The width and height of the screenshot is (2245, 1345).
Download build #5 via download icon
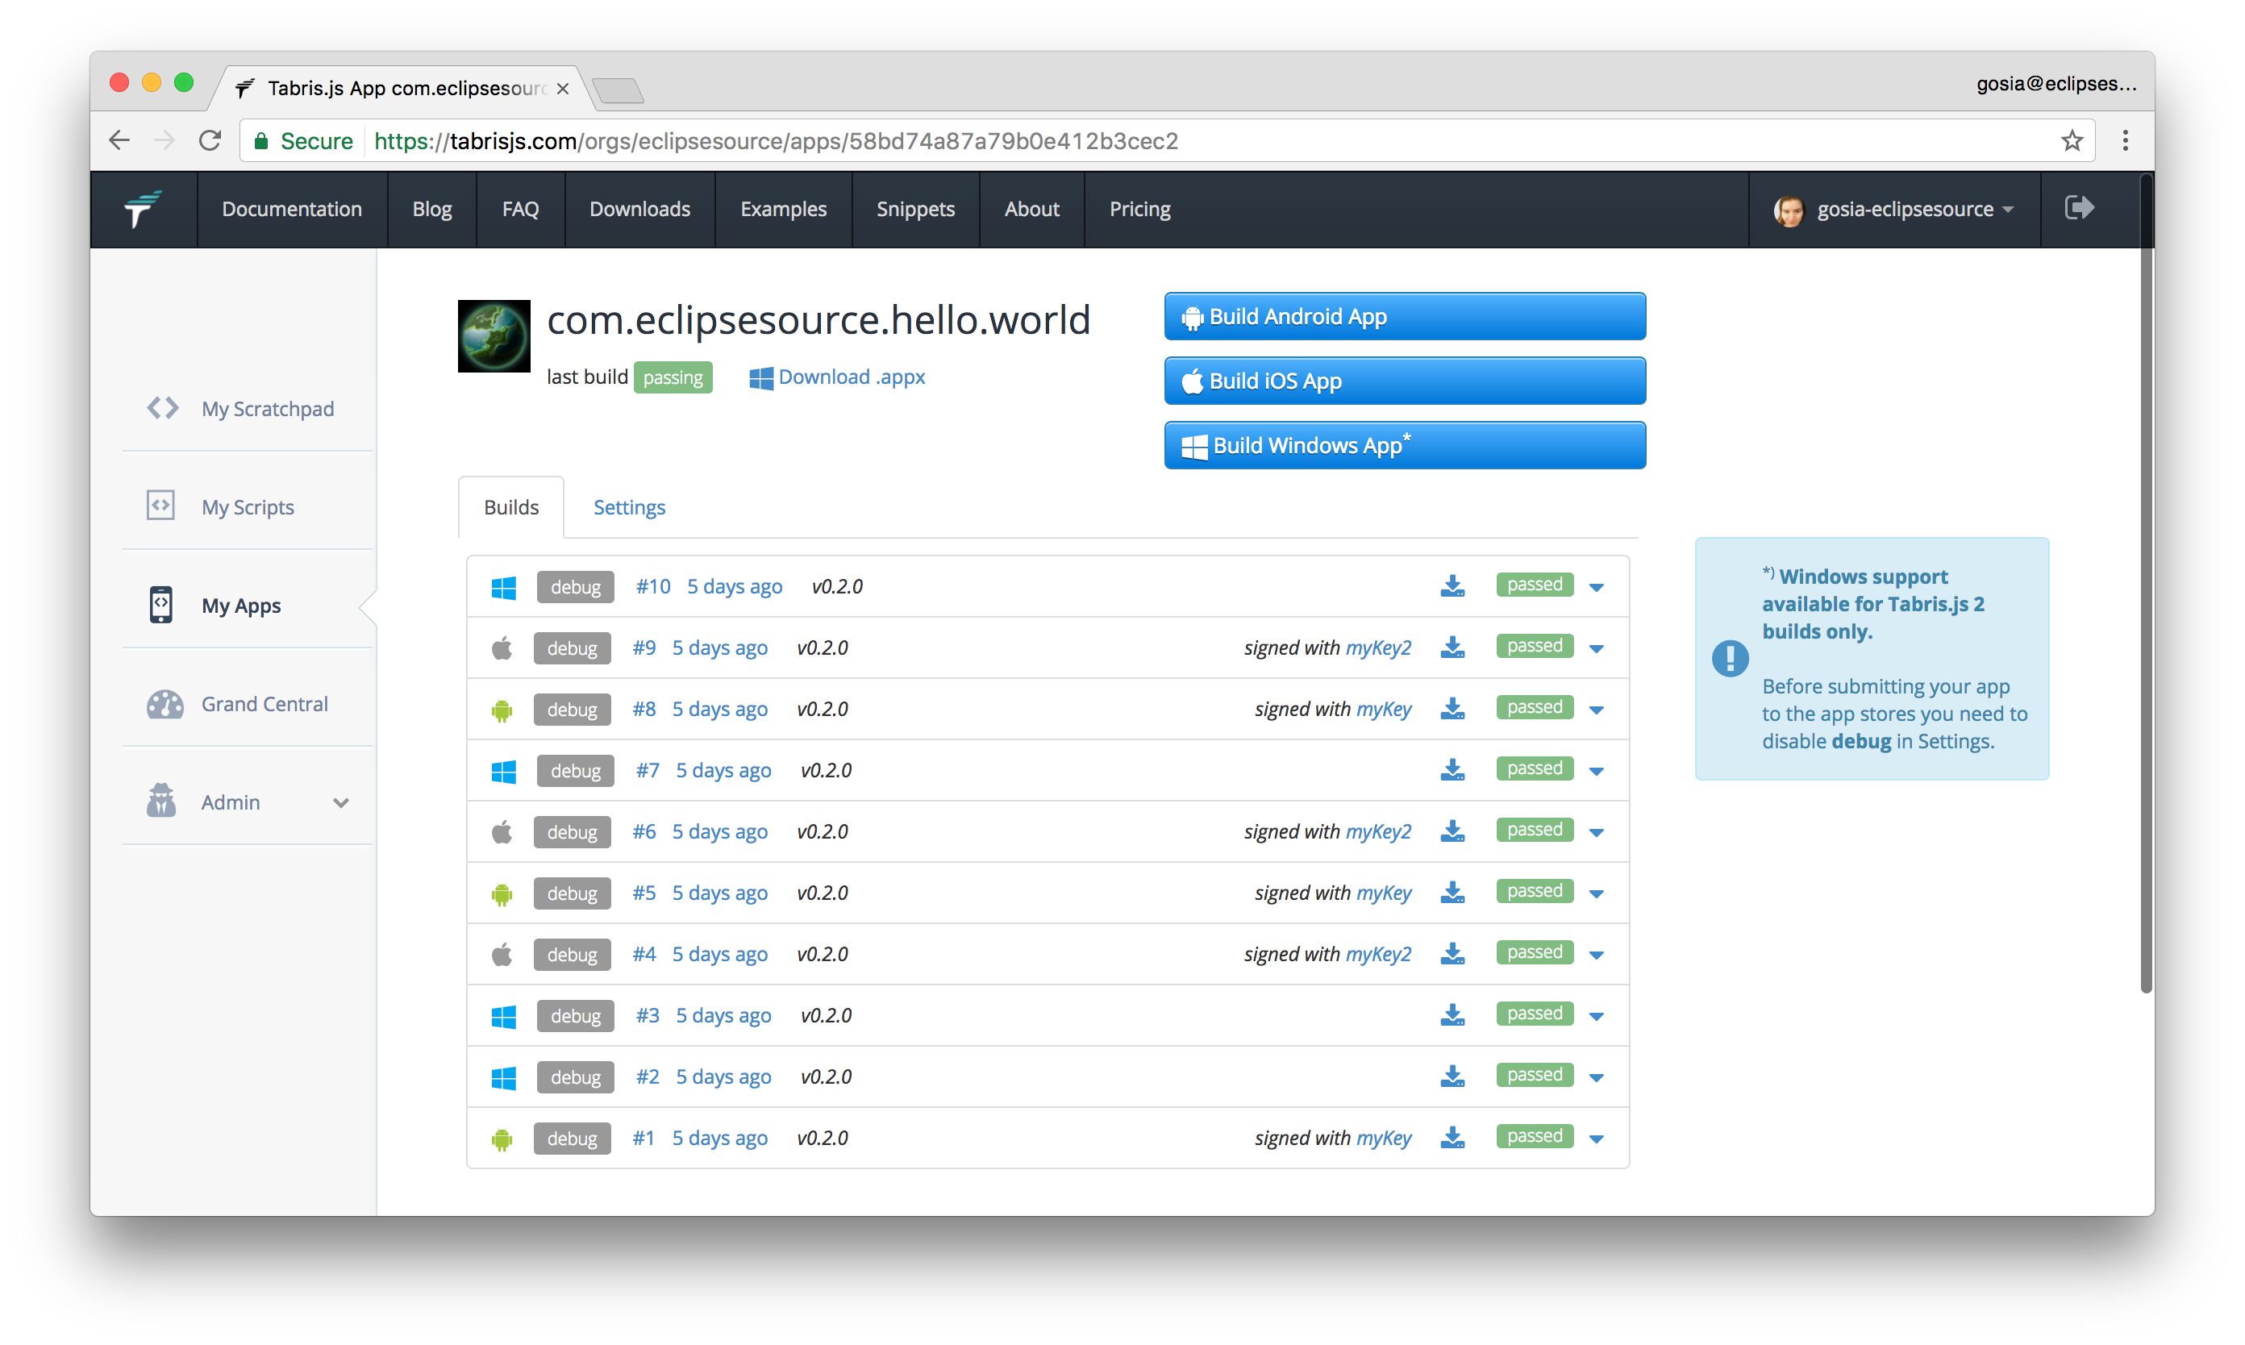click(x=1452, y=892)
